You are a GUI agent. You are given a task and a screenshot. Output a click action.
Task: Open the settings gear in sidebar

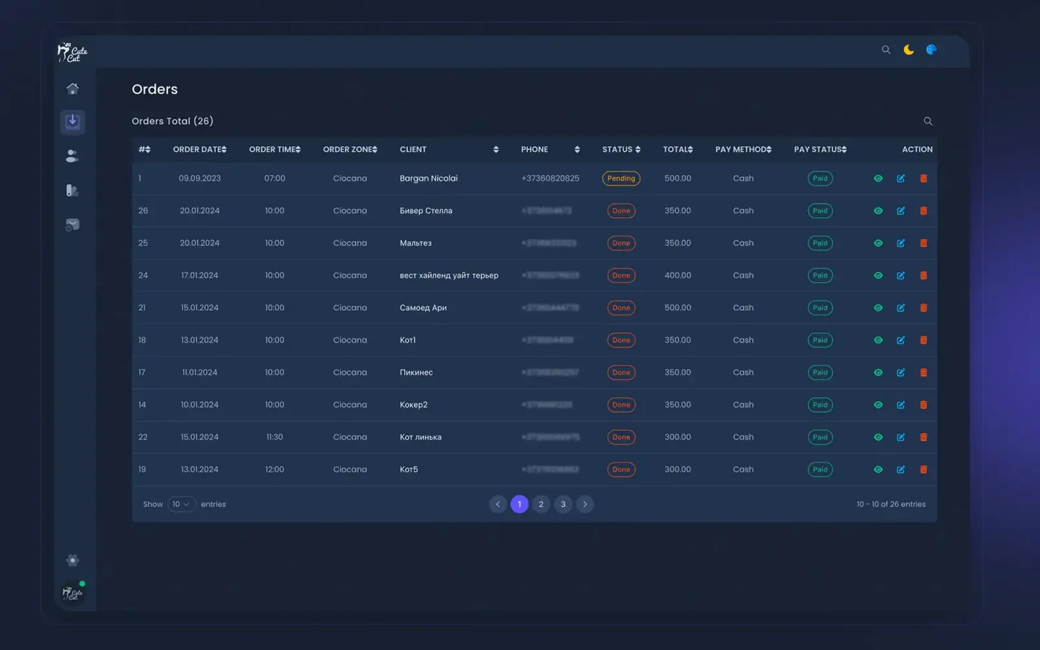click(73, 560)
